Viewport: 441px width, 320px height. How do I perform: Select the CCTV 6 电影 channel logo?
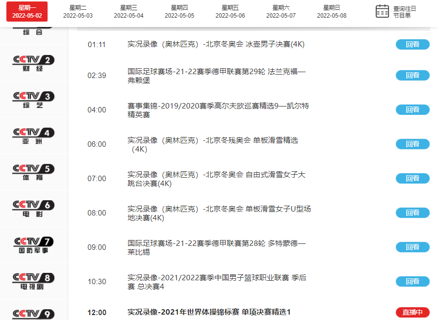coord(33,209)
